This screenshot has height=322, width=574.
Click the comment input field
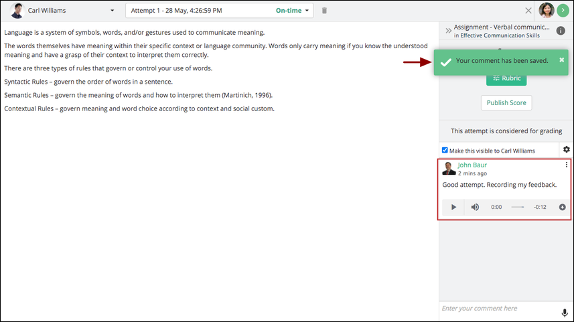498,309
